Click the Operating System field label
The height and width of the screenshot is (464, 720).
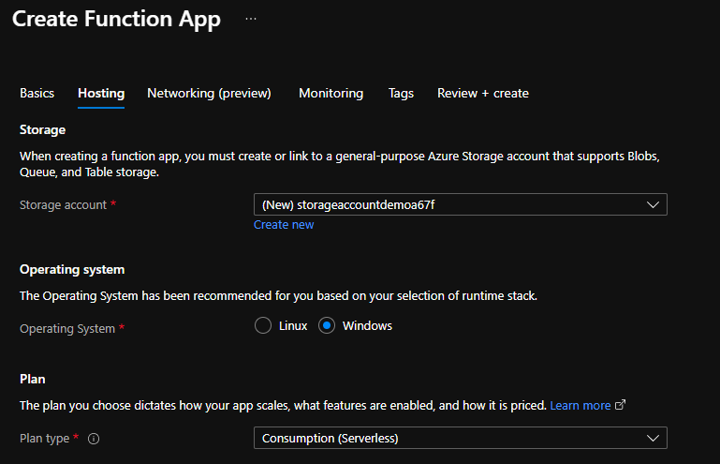click(x=67, y=328)
